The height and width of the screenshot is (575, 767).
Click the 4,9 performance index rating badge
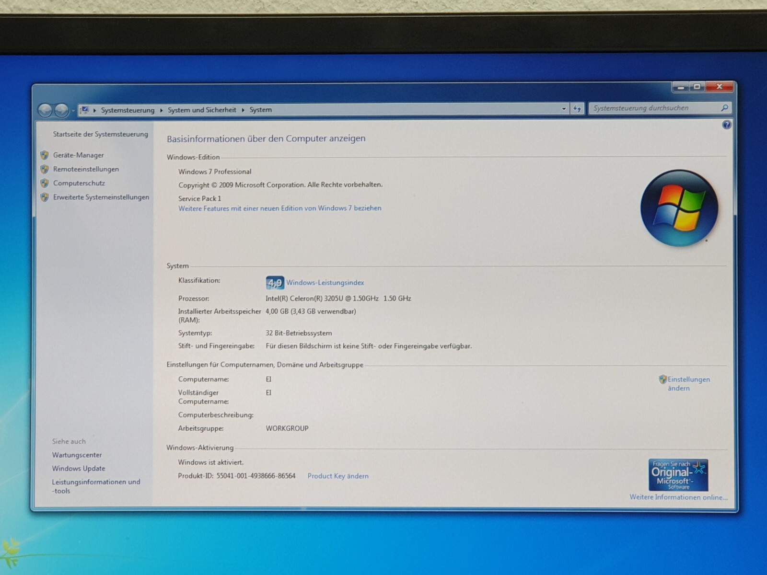tap(275, 283)
